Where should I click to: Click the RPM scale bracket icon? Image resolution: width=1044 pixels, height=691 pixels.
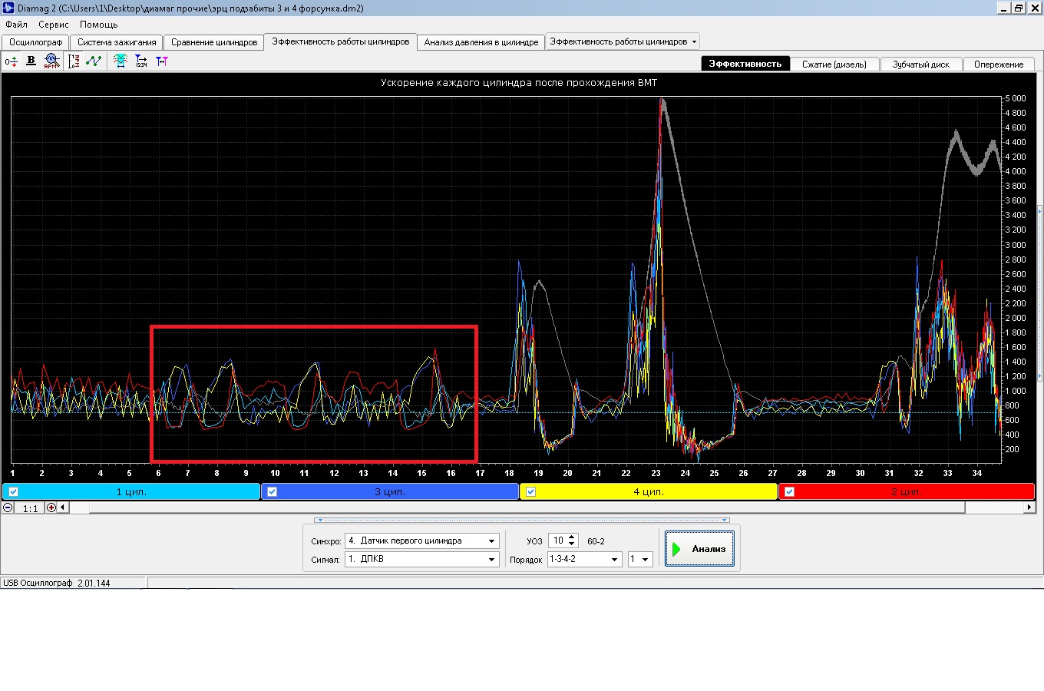pyautogui.click(x=74, y=61)
